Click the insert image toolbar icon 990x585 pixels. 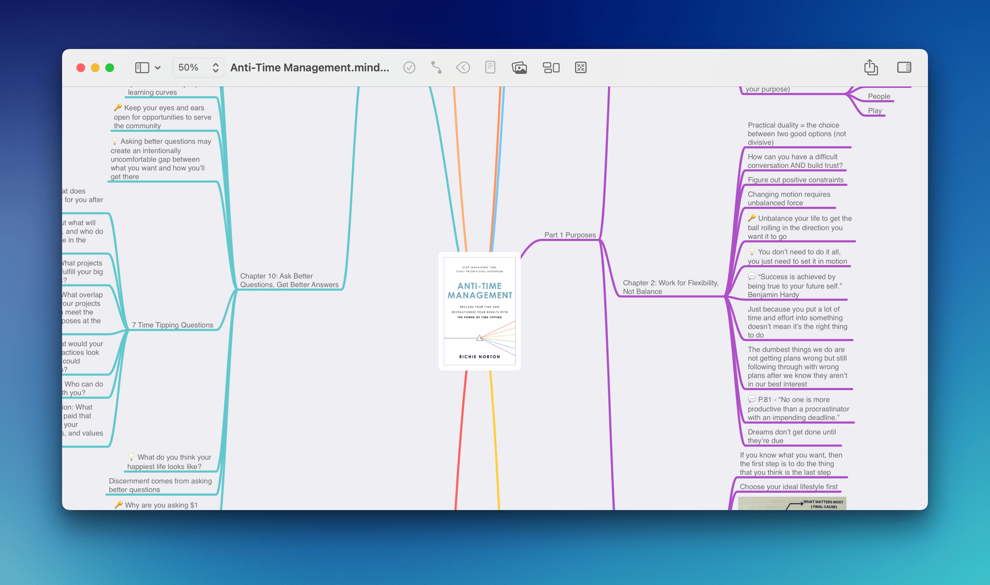(519, 68)
